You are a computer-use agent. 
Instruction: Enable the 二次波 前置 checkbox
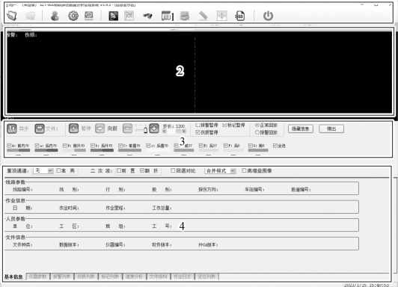tap(118, 170)
